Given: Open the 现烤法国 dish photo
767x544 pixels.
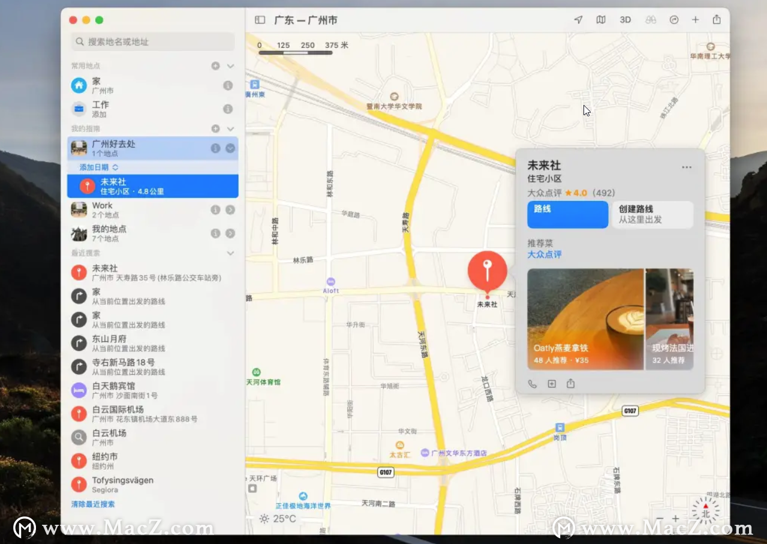Looking at the screenshot, I should click(670, 319).
